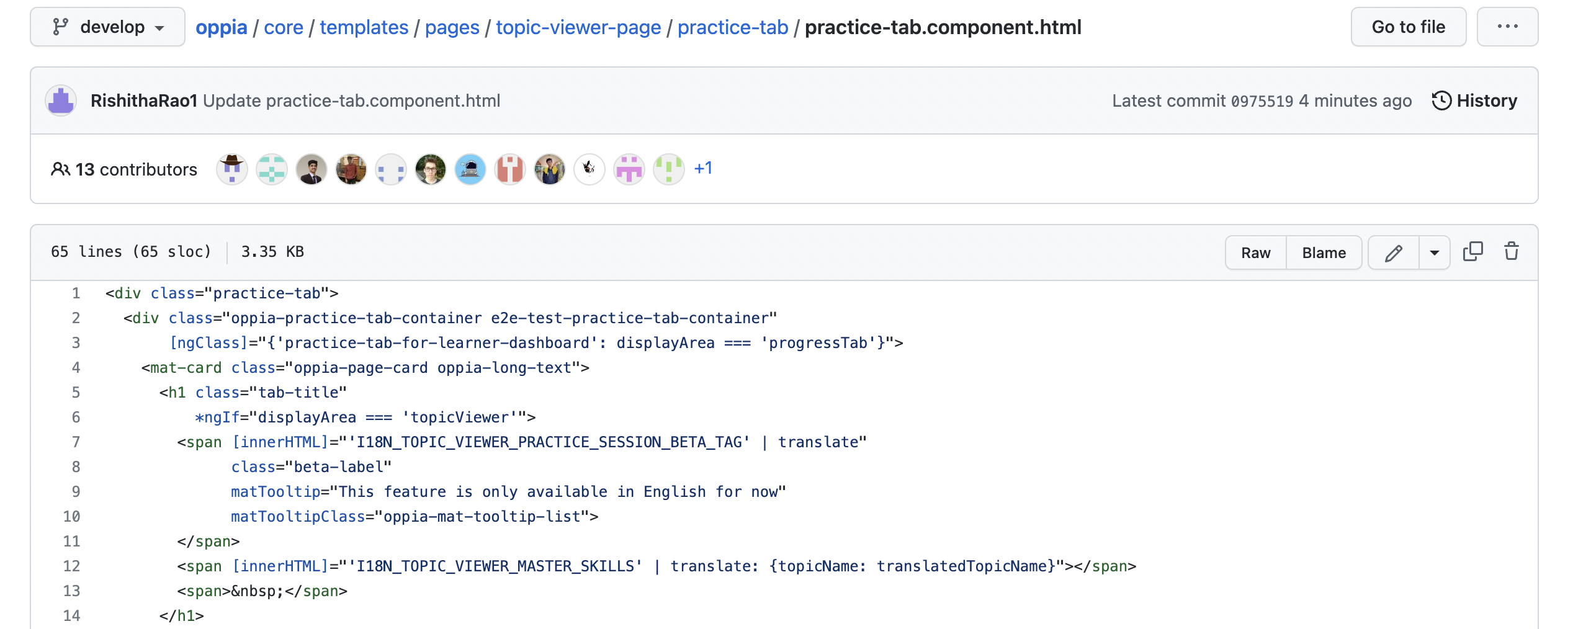Screen dimensions: 1591x629
Task: Click the Go to file button
Action: [x=1408, y=27]
